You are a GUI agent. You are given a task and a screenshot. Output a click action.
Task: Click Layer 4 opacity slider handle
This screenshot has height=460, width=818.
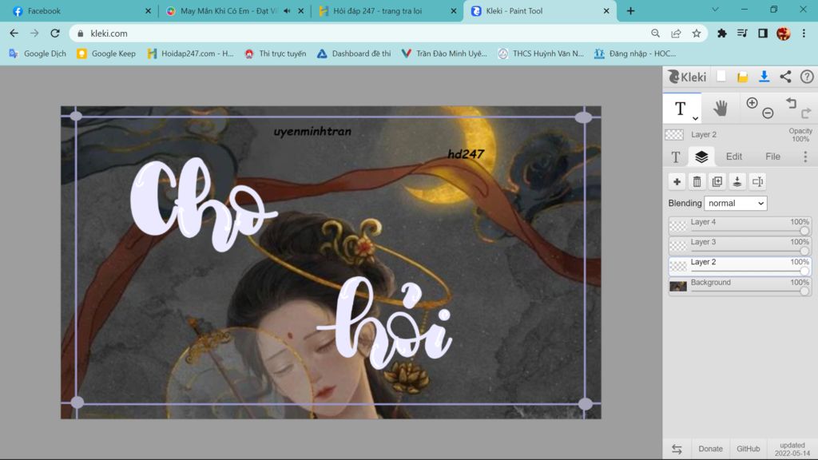tap(804, 231)
